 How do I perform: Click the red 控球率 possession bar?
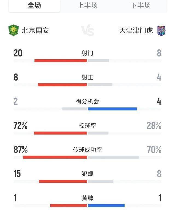tap(60, 133)
